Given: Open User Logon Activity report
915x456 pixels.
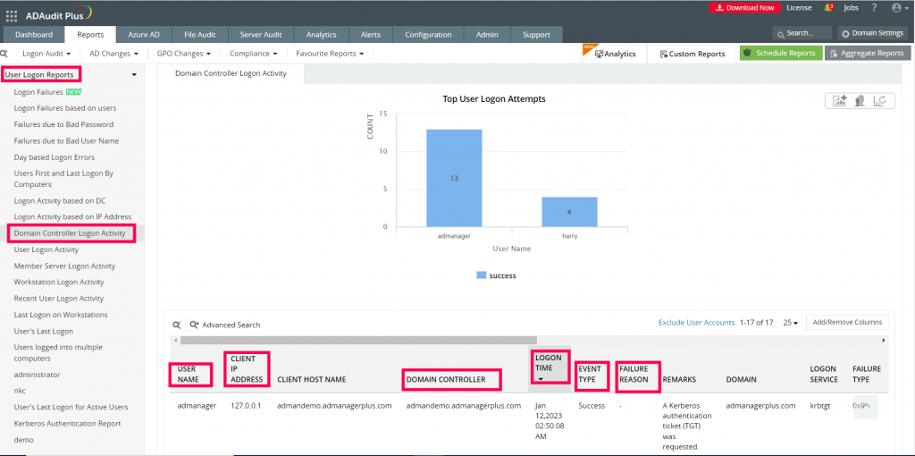Looking at the screenshot, I should [46, 249].
